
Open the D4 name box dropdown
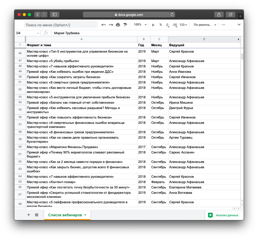pyautogui.click(x=38, y=33)
